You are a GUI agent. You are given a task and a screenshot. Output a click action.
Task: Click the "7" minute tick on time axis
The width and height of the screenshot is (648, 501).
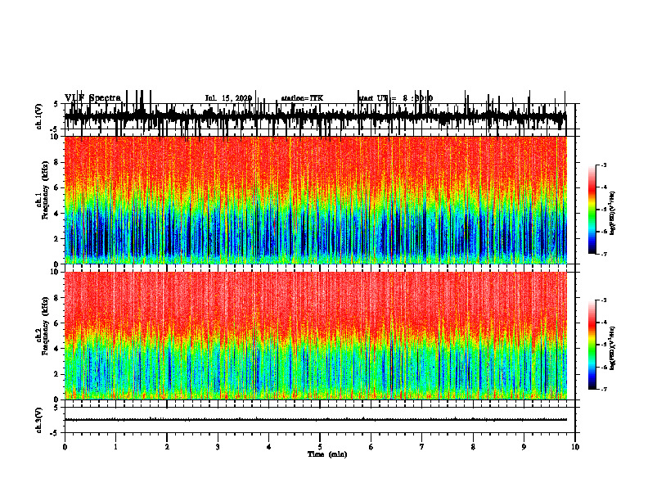pyautogui.click(x=422, y=447)
